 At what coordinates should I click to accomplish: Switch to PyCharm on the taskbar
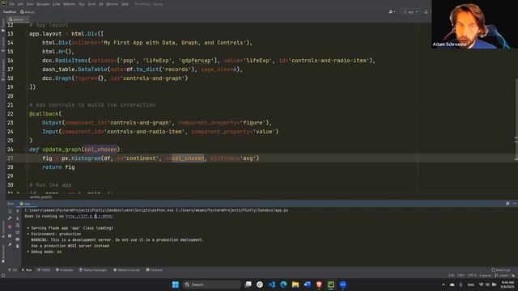pyautogui.click(x=331, y=285)
